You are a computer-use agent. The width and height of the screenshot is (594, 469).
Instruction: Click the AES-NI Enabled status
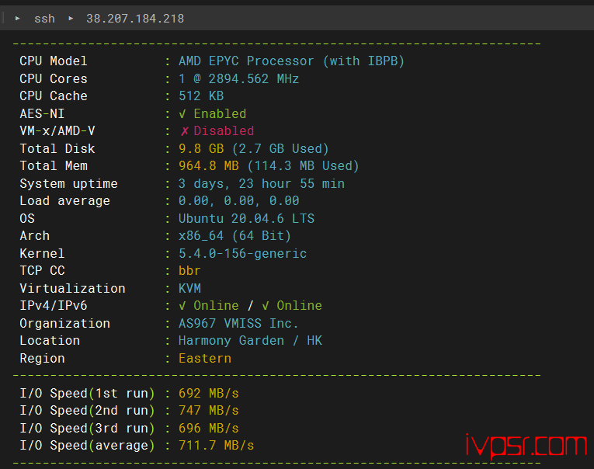pyautogui.click(x=213, y=113)
